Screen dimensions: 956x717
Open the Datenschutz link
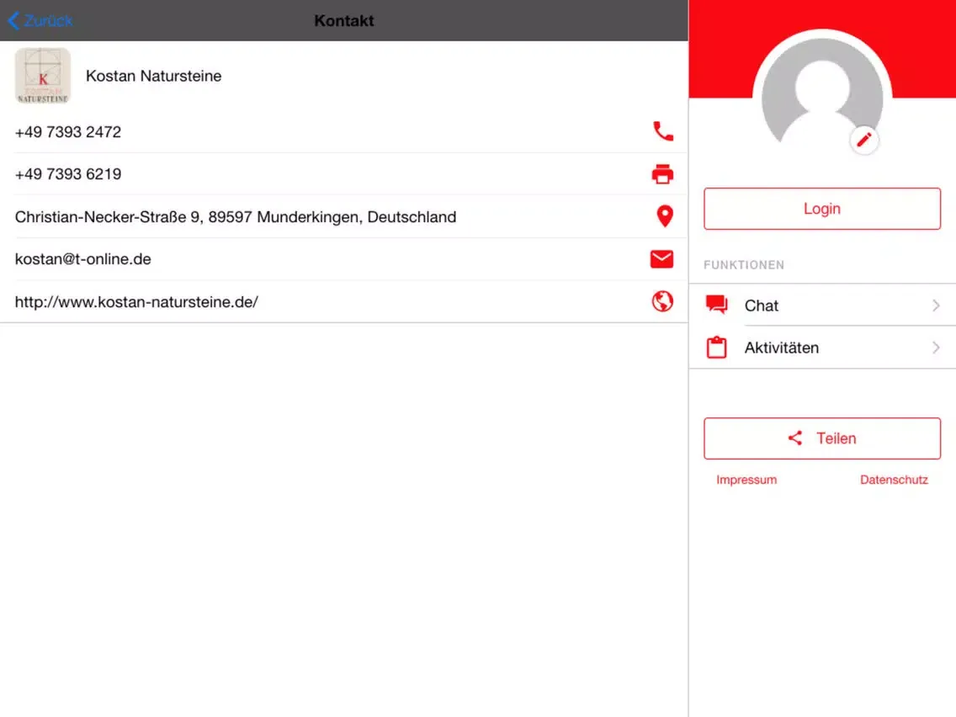894,480
